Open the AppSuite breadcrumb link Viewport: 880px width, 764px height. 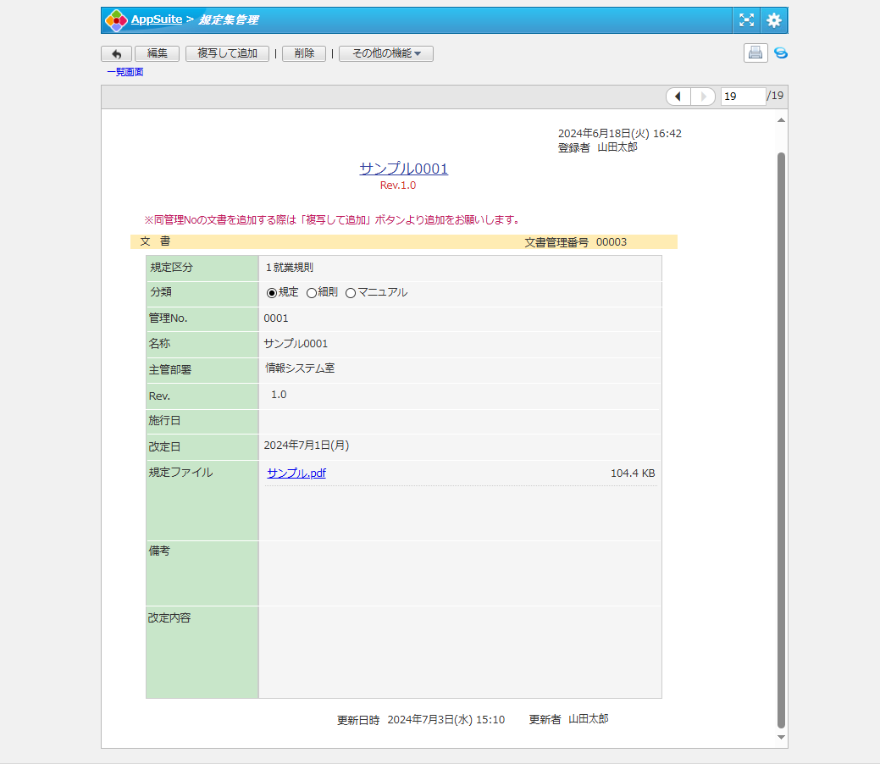point(156,19)
